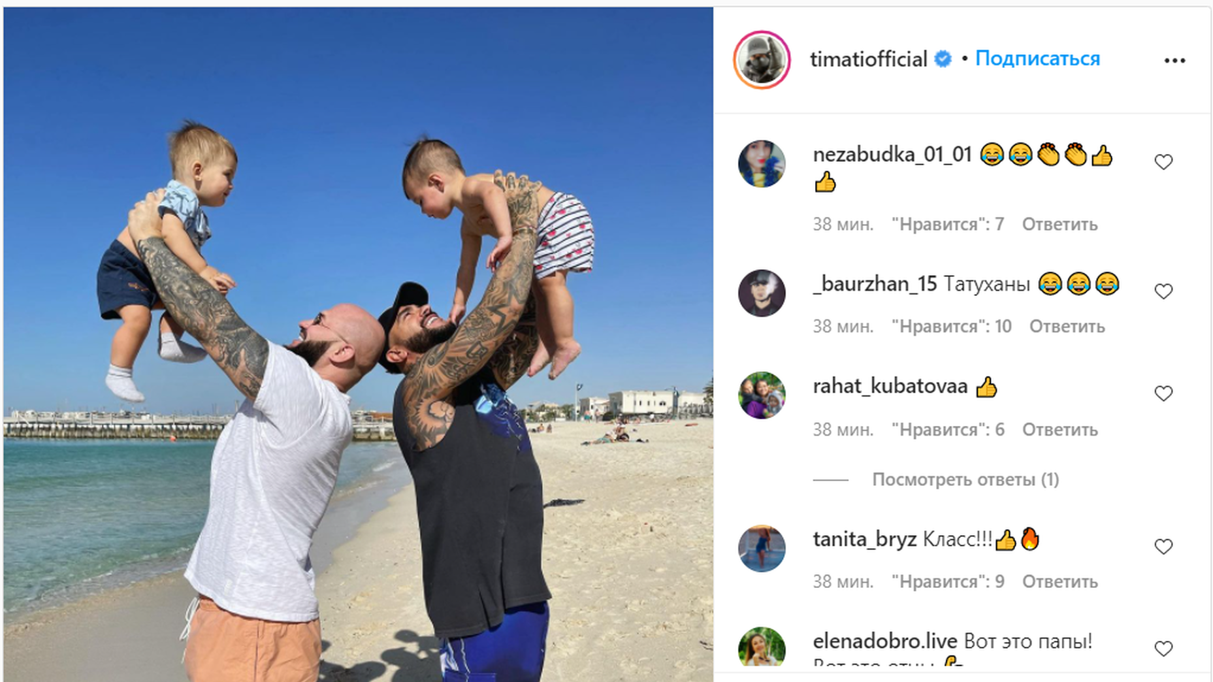Viewport: 1213px width, 682px height.
Task: Open tanita_bryz's profile picture
Action: click(x=762, y=548)
